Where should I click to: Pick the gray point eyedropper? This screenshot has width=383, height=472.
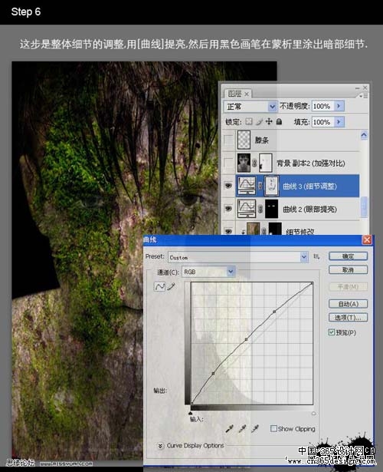tap(242, 429)
